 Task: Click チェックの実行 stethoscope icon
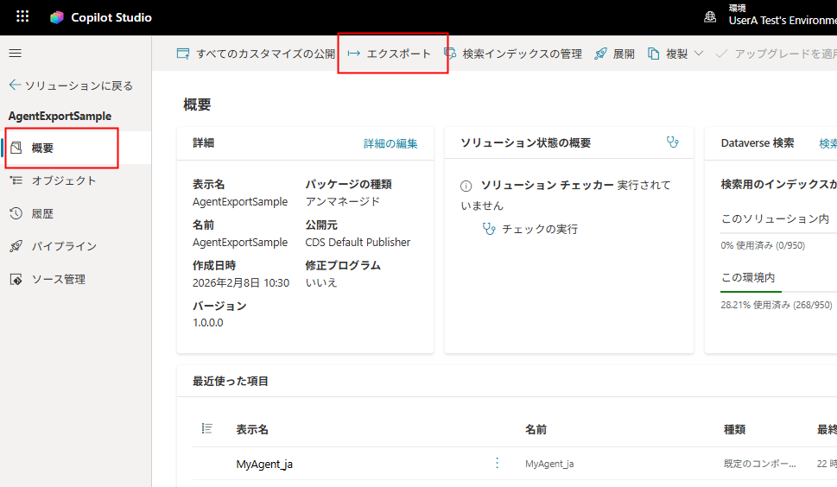(489, 229)
